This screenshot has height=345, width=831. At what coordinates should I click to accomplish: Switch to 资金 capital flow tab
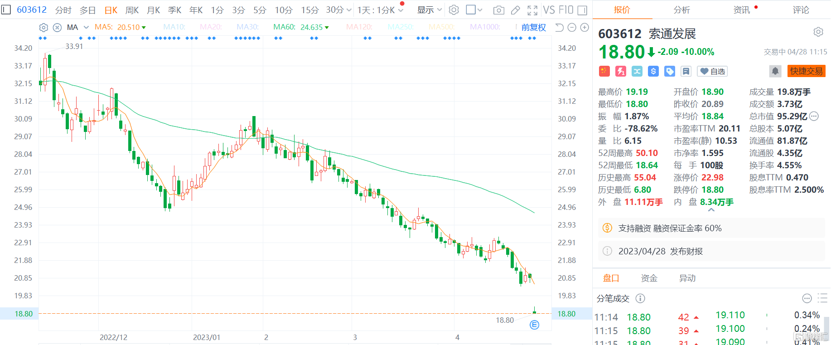[649, 278]
